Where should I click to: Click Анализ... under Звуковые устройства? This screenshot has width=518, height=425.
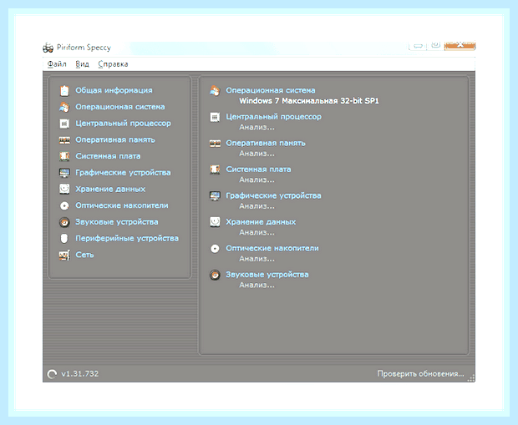click(x=256, y=285)
